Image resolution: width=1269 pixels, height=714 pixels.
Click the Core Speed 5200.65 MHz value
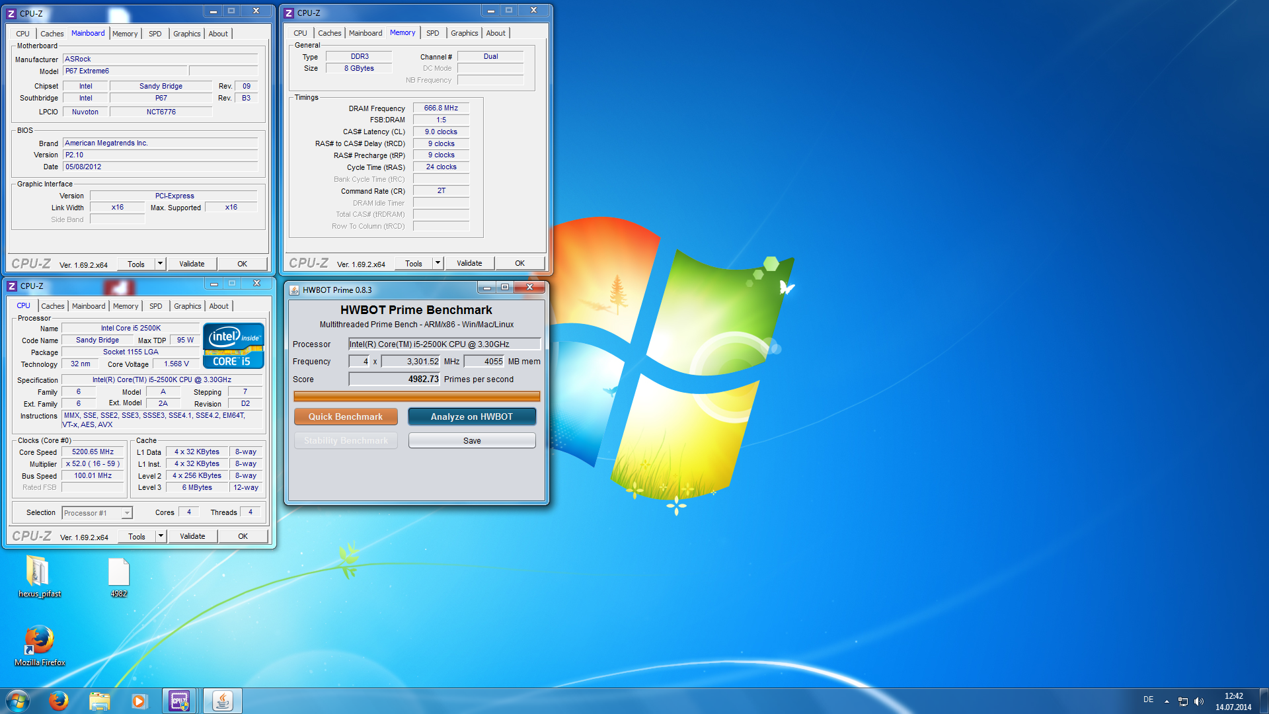[93, 452]
